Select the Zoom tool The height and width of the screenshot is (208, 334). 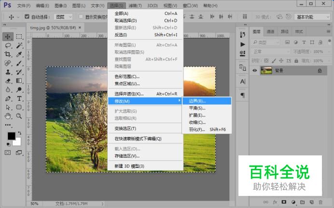pyautogui.click(x=19, y=116)
